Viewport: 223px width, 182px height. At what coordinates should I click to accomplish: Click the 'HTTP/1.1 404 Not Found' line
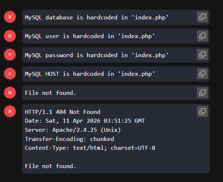pyautogui.click(x=62, y=112)
